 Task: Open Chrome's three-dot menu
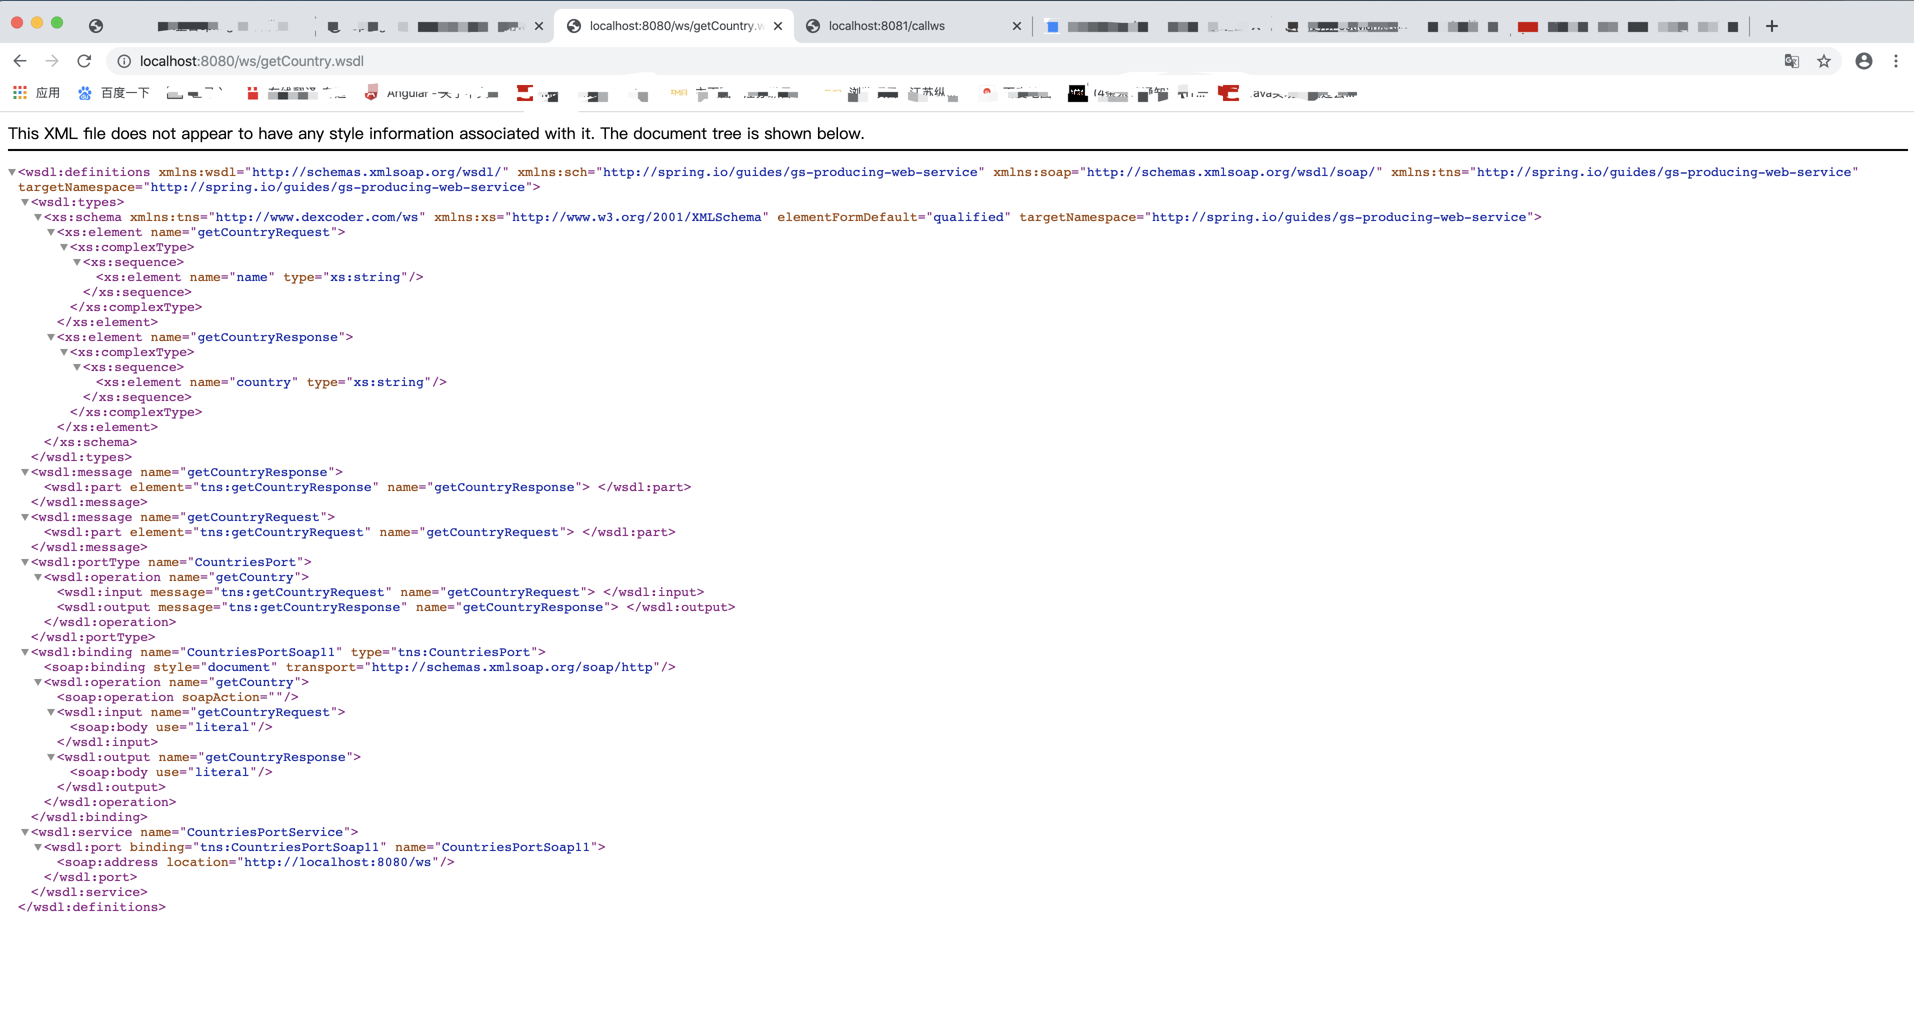point(1895,61)
